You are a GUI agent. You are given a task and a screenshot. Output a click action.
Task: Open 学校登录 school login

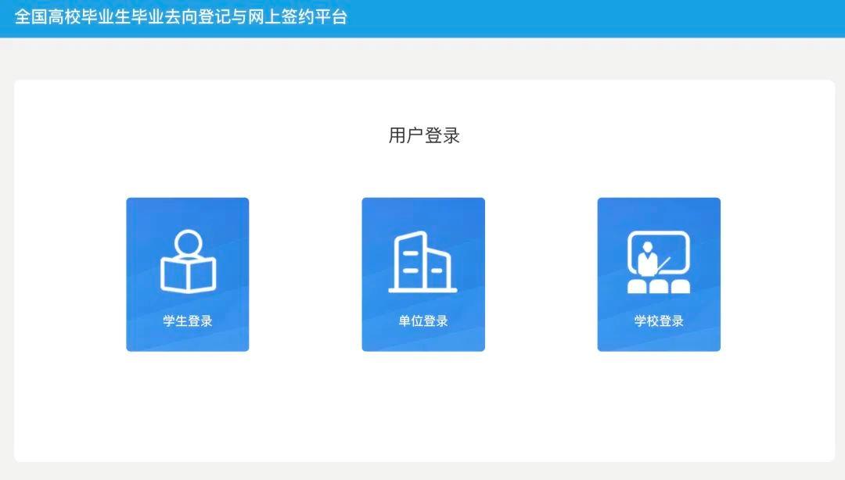(659, 274)
